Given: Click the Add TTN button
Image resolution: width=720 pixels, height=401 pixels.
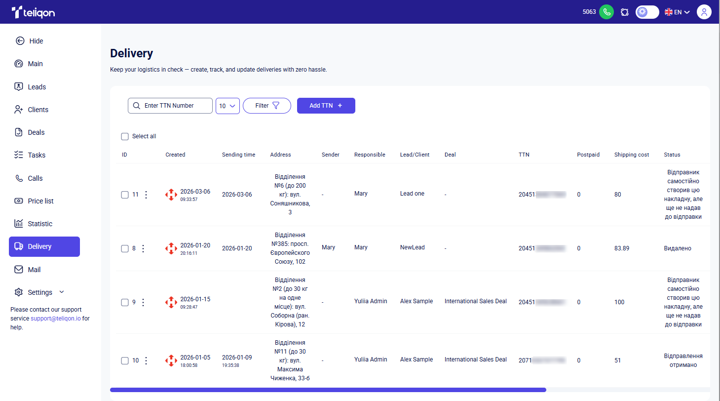Looking at the screenshot, I should coord(326,106).
